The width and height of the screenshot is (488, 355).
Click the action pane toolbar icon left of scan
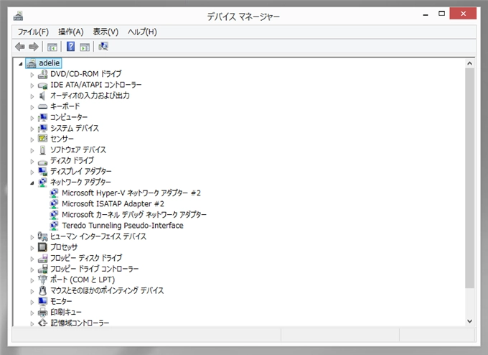point(85,47)
